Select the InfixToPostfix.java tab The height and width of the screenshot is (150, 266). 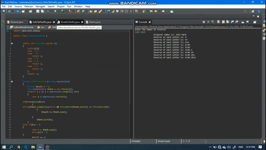click(x=42, y=22)
